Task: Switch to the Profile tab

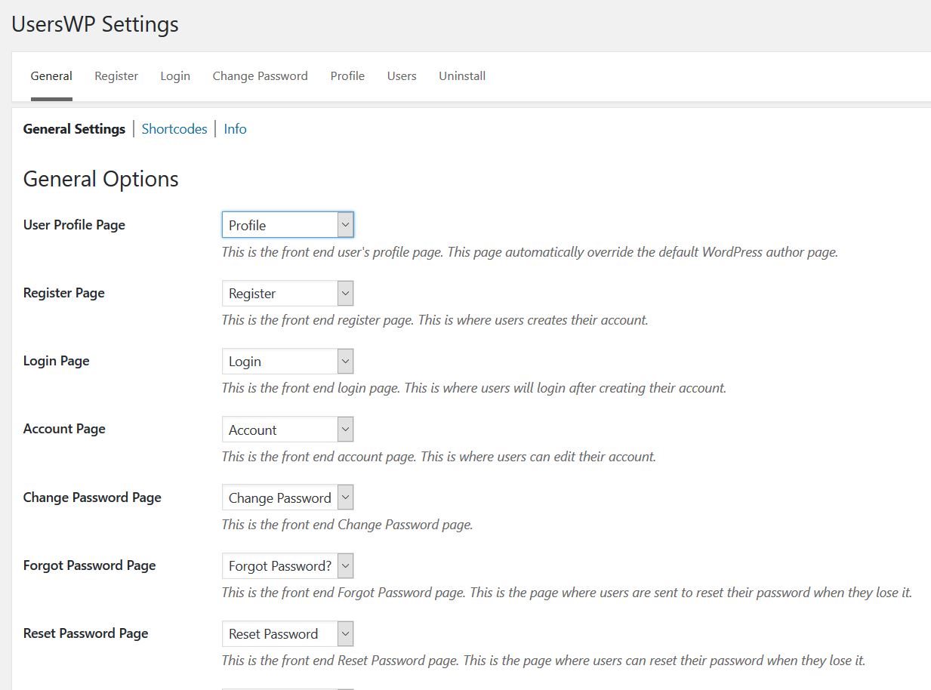Action: click(x=347, y=76)
